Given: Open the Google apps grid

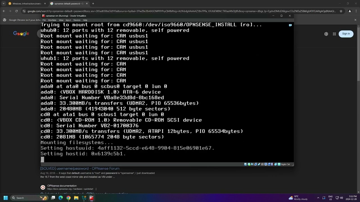Looking at the screenshot, I should (x=334, y=34).
